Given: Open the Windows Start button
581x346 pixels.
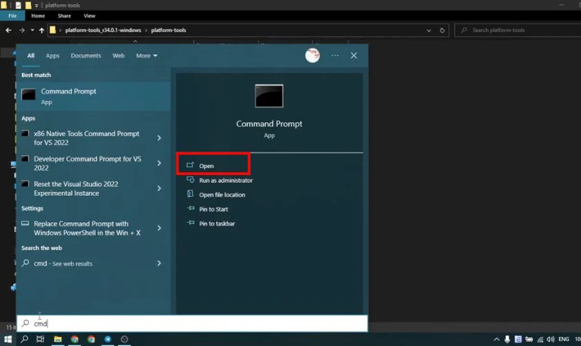Looking at the screenshot, I should pos(8,339).
